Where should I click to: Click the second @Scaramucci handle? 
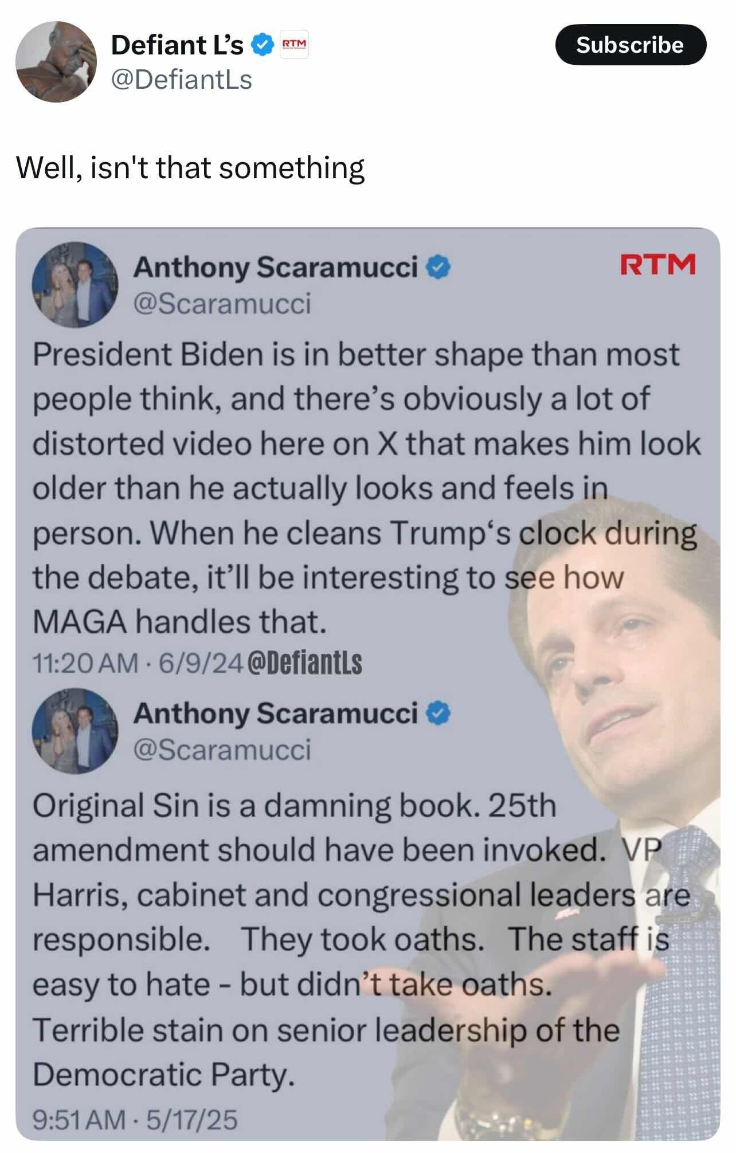(222, 749)
